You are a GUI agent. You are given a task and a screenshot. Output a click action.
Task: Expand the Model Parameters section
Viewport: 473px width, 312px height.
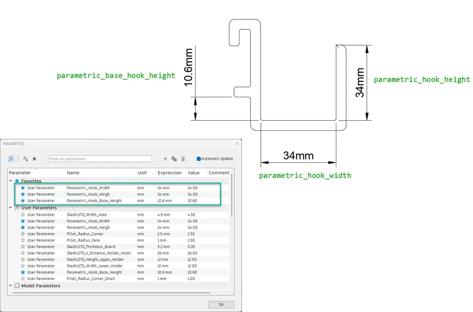click(10, 285)
